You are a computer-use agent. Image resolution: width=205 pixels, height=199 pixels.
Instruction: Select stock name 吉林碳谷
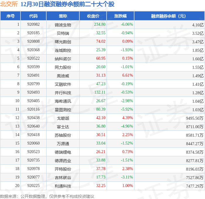point(63,178)
